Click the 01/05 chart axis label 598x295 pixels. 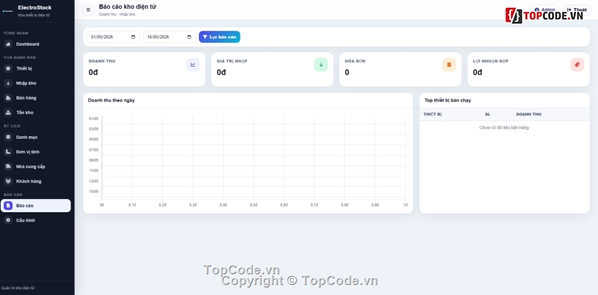pos(93,119)
